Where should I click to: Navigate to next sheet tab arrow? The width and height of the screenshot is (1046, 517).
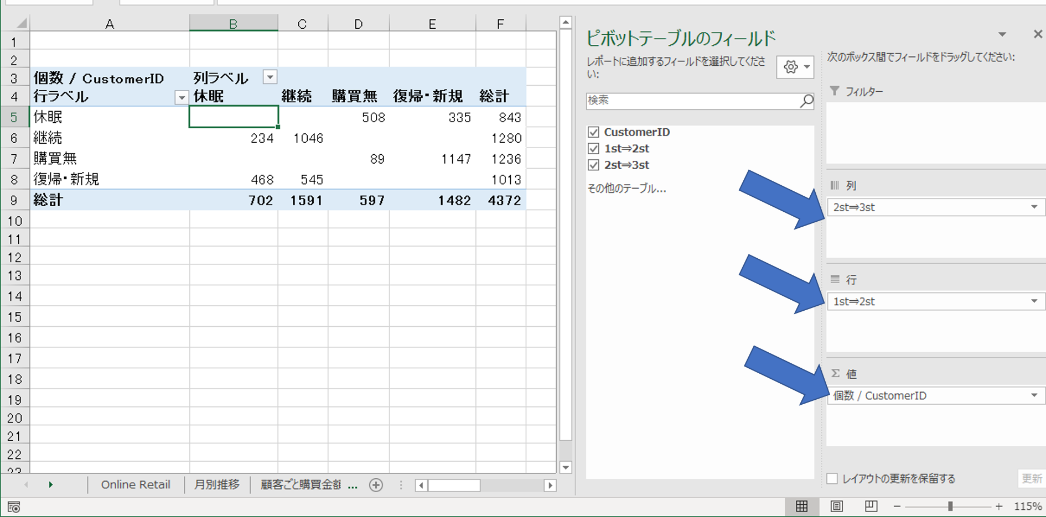click(x=50, y=485)
